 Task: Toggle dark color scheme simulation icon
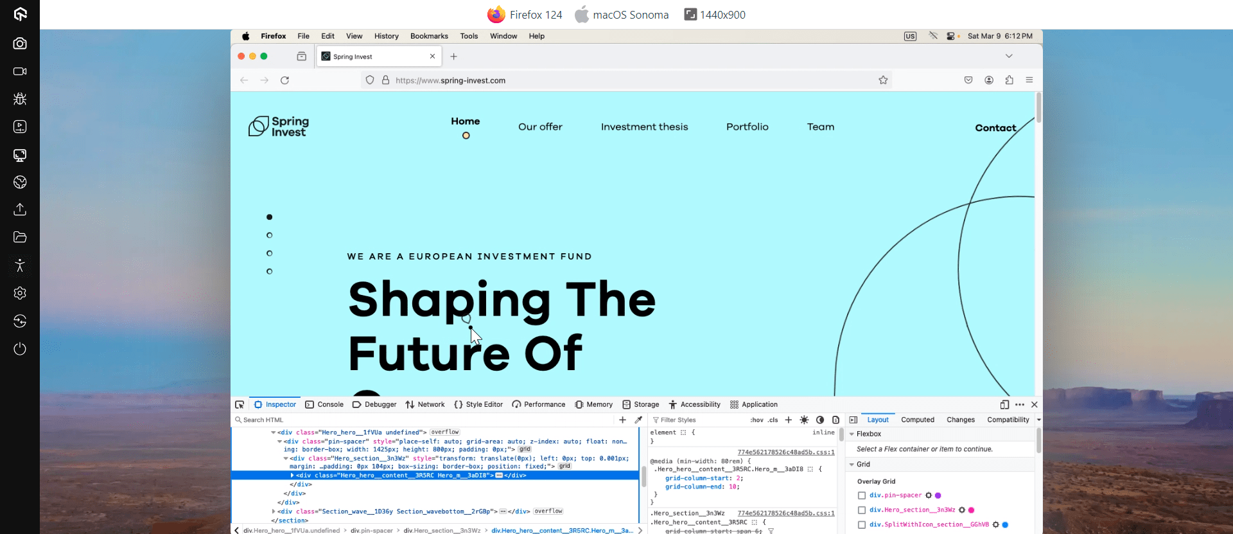[x=820, y=420]
